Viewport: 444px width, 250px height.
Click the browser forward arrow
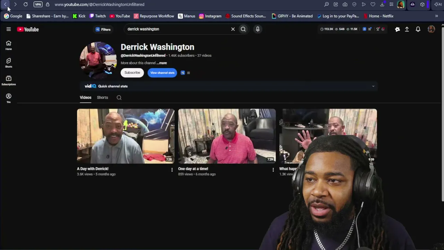click(x=15, y=5)
